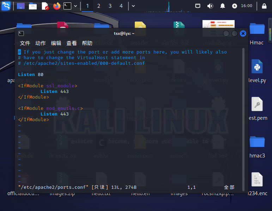Click the terminal vertical scrollbar
This screenshot has width=272, height=211.
pyautogui.click(x=243, y=119)
